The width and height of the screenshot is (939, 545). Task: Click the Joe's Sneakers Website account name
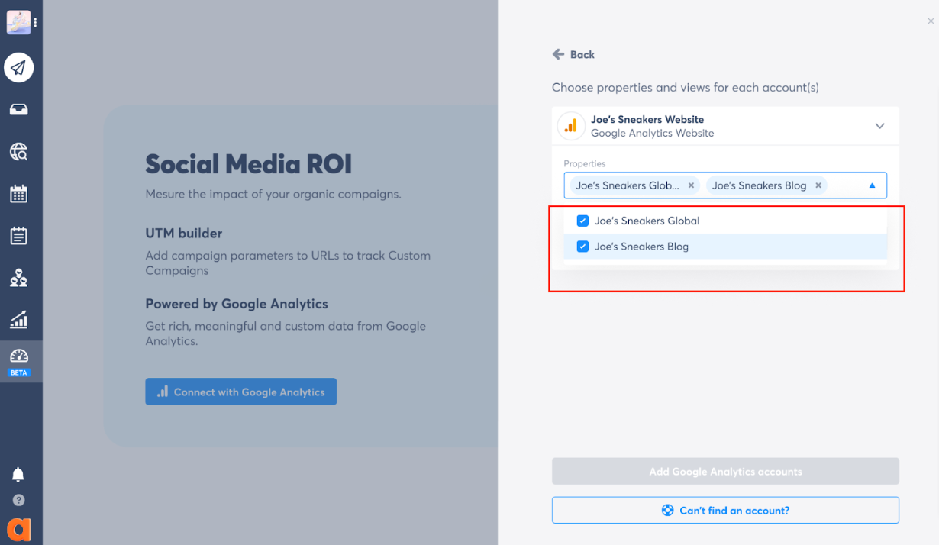coord(647,119)
